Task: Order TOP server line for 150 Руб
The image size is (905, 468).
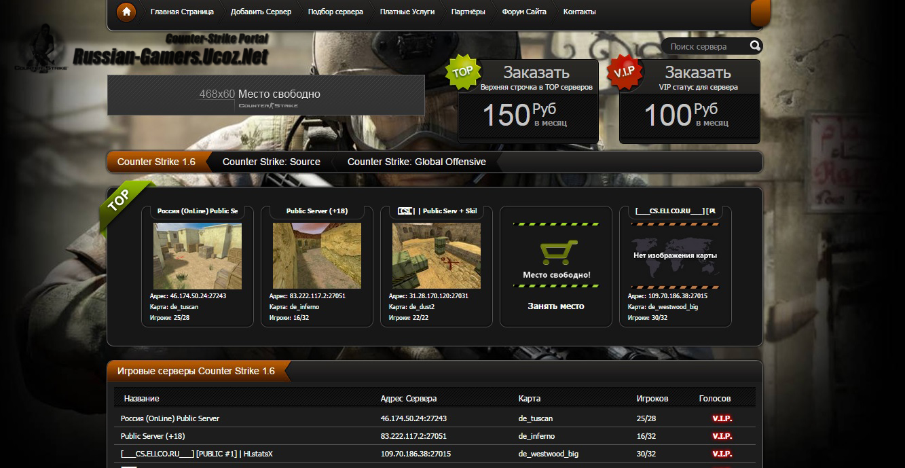Action: [x=528, y=101]
